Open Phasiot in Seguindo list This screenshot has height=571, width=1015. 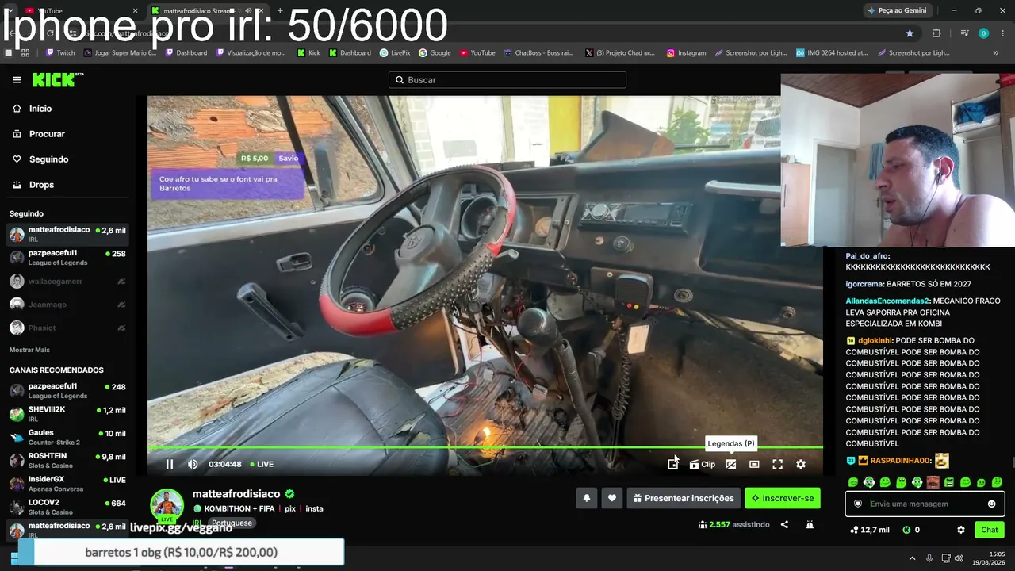[67, 328]
